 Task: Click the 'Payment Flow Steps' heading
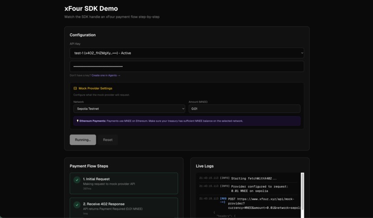coord(89,166)
